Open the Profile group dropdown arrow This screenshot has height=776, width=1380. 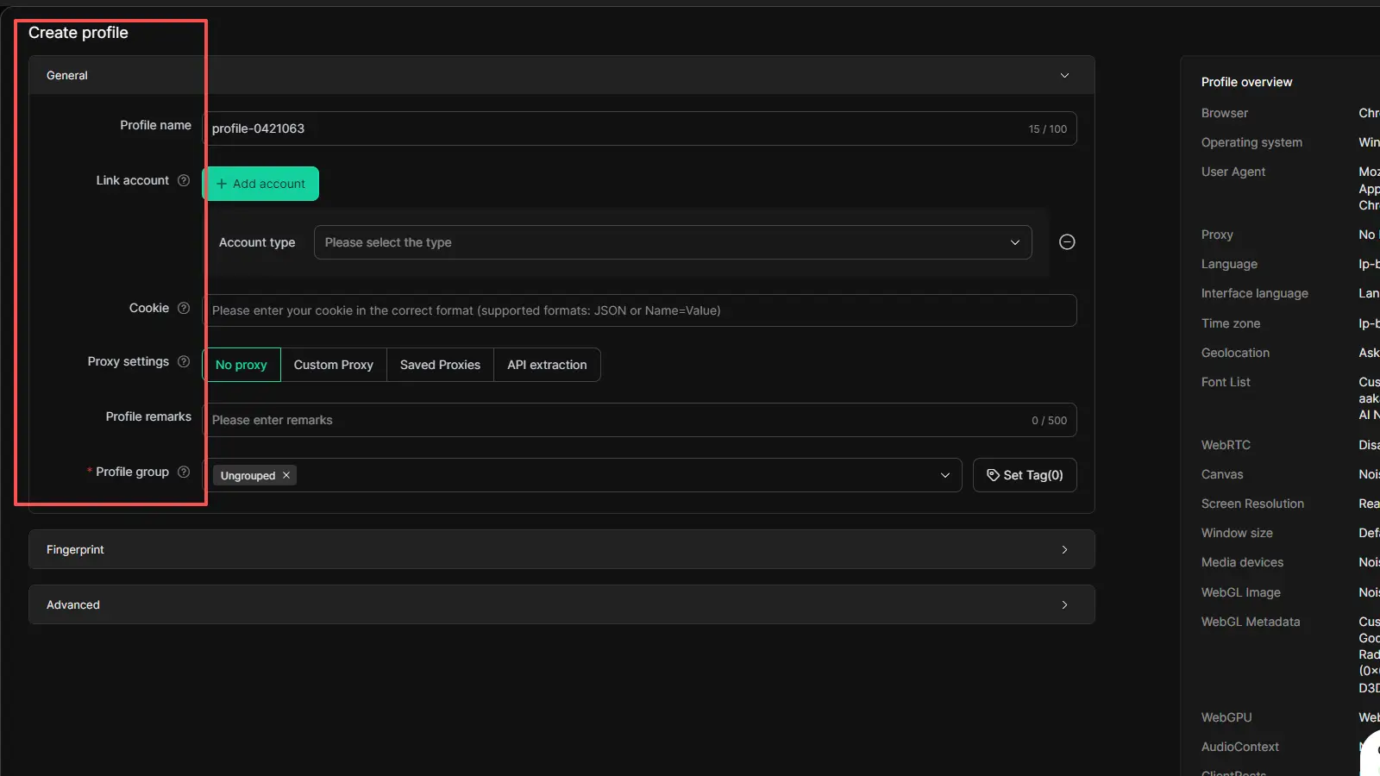click(x=945, y=475)
